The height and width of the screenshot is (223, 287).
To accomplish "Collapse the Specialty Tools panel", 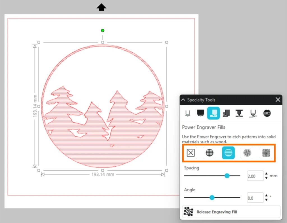I will click(183, 100).
